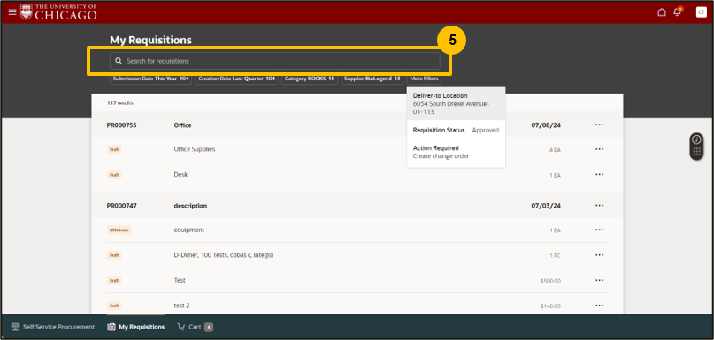Select Requisition Status Approved filter option

(x=456, y=130)
